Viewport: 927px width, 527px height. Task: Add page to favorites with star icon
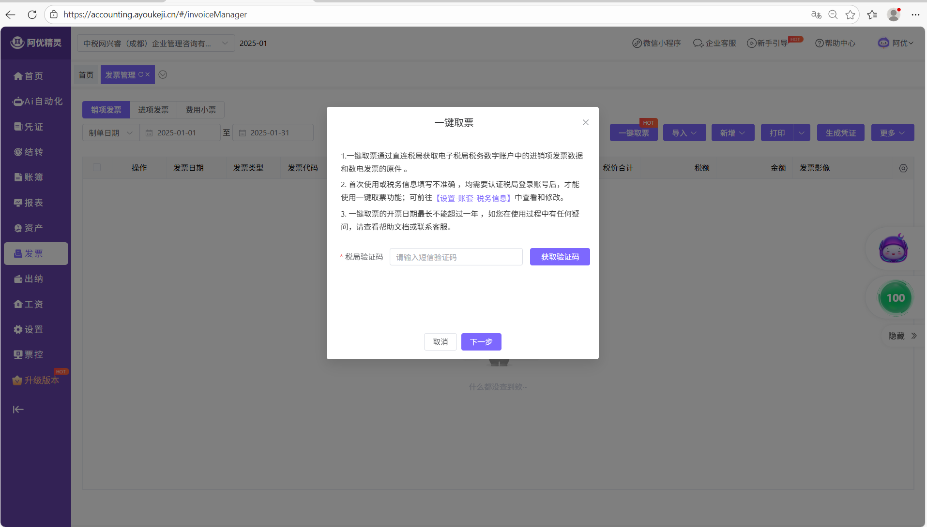click(x=850, y=15)
